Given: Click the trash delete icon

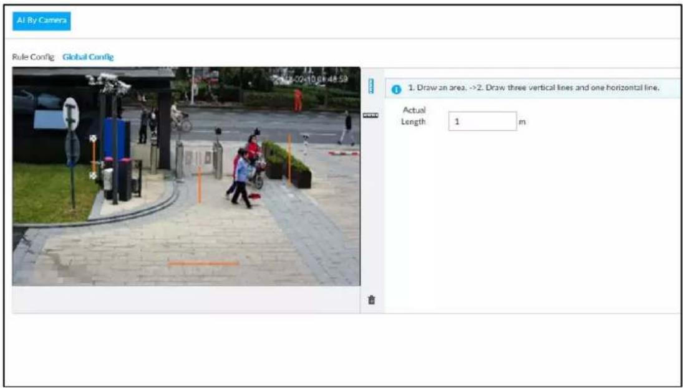Looking at the screenshot, I should [372, 300].
